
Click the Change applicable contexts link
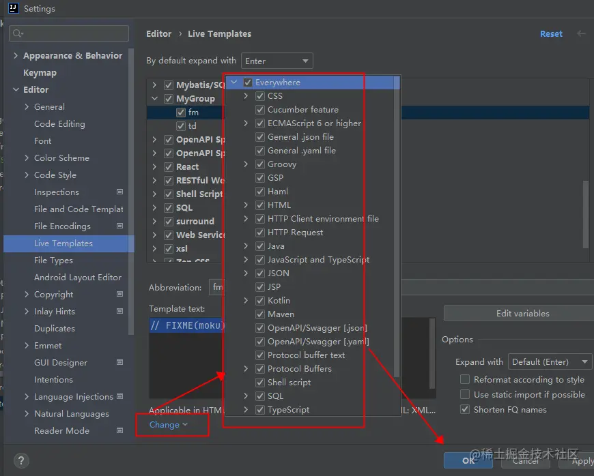(x=168, y=425)
